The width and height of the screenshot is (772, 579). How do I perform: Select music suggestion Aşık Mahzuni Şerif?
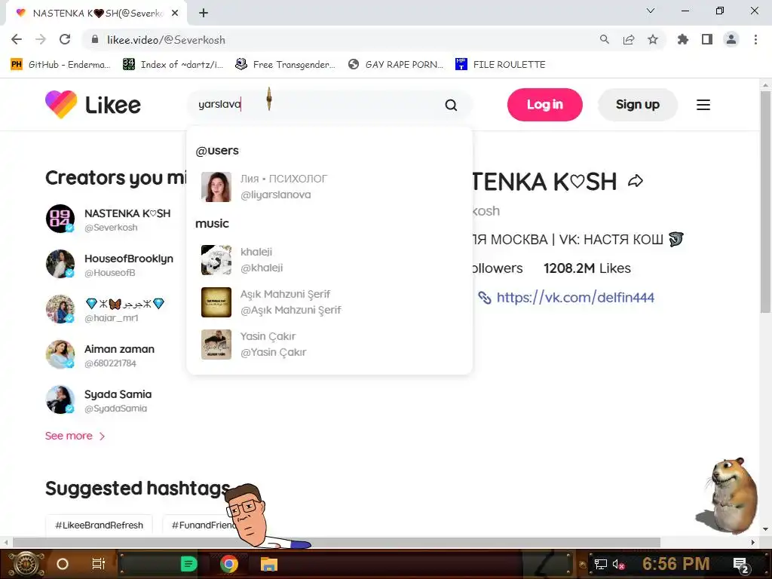tap(329, 302)
